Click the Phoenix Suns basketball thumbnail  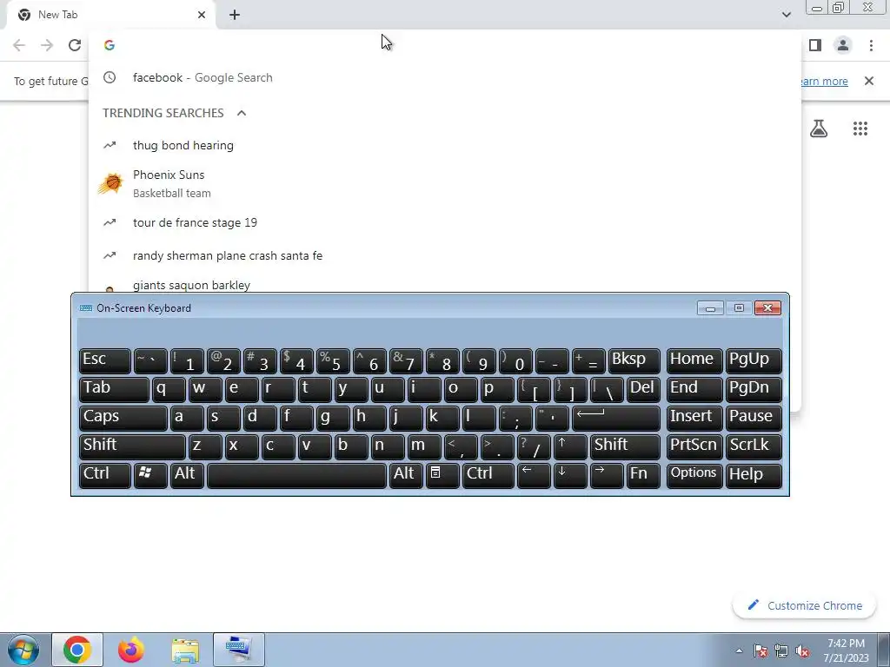pos(110,184)
